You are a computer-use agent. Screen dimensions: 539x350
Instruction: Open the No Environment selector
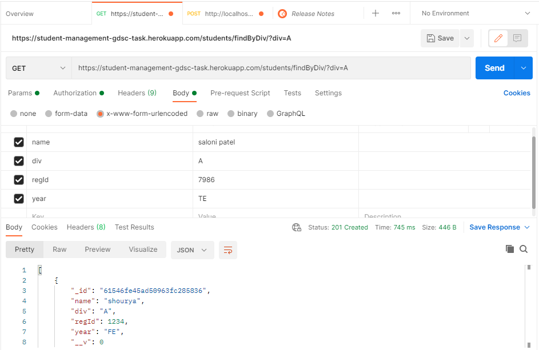476,13
